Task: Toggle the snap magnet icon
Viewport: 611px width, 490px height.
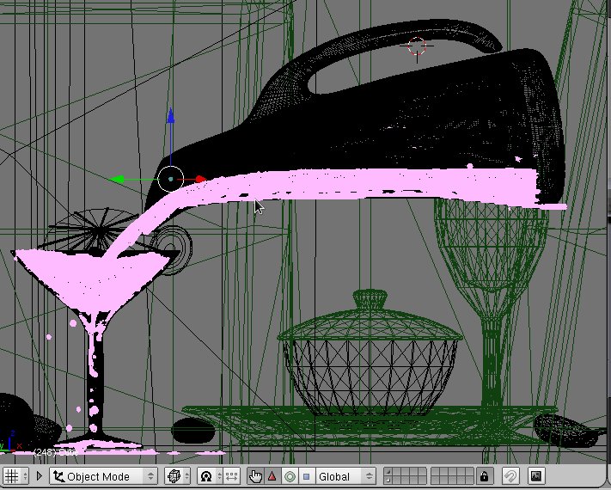Action: point(510,476)
